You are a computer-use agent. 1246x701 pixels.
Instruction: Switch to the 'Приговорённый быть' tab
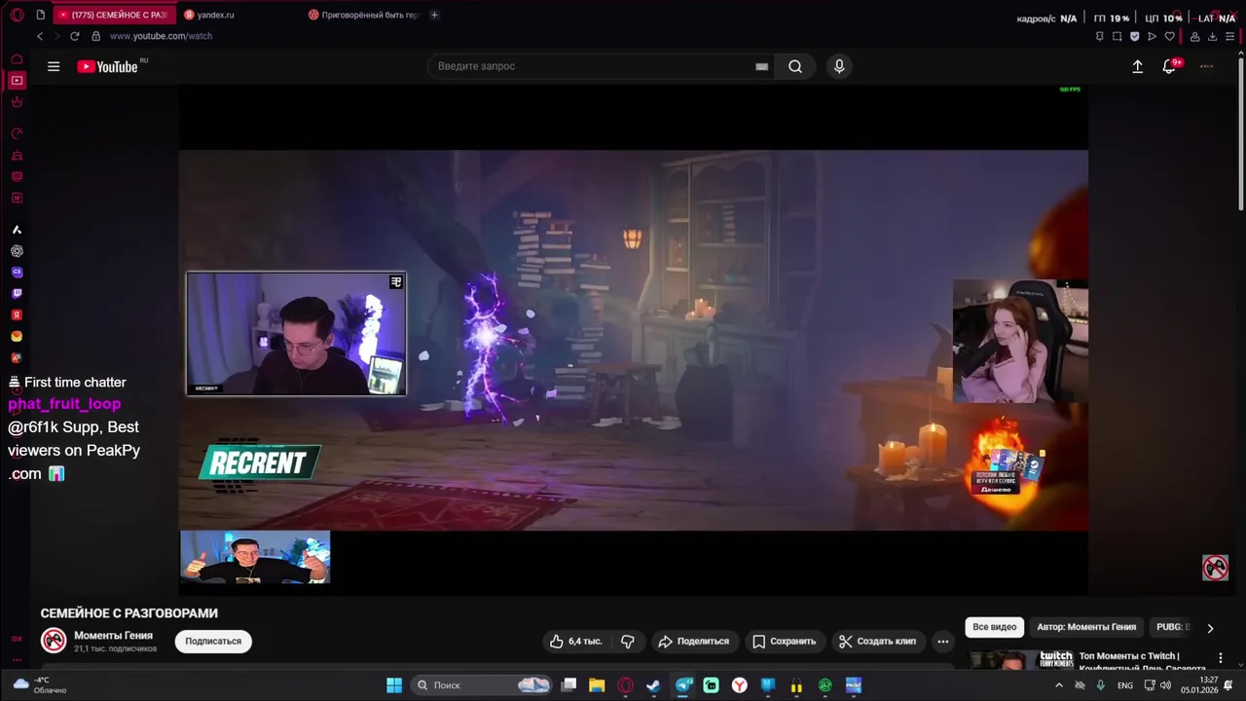tap(365, 15)
